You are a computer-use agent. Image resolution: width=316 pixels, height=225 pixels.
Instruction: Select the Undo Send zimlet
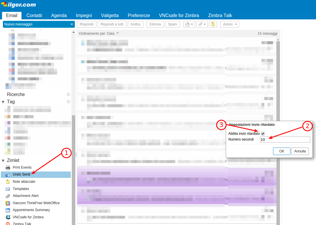[x=21, y=174]
